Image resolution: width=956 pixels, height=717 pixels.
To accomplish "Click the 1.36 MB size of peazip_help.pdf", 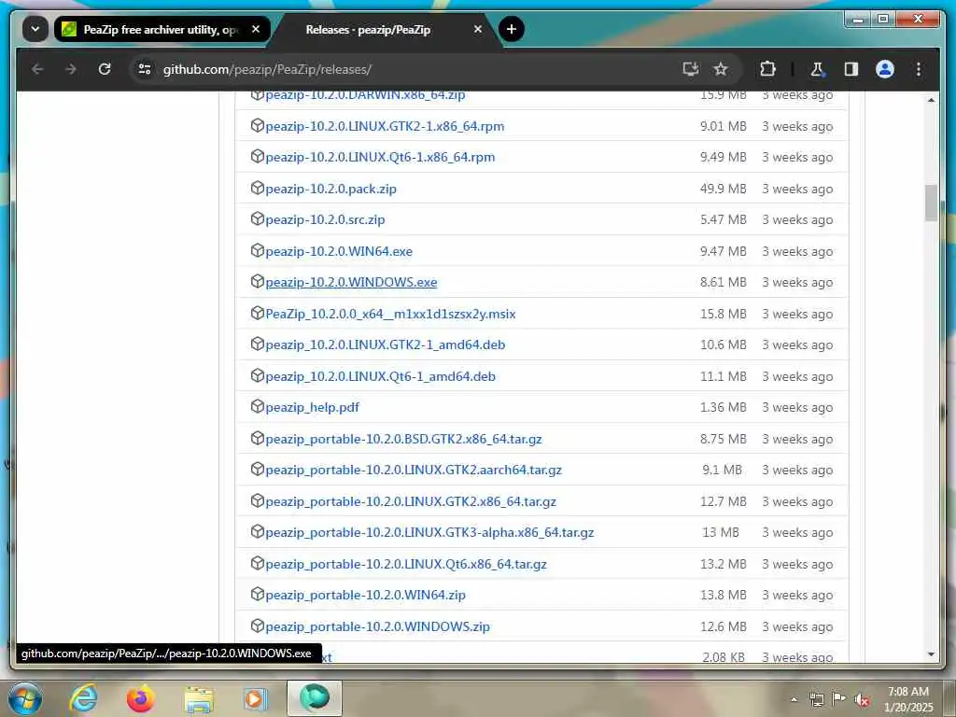I will [x=724, y=407].
